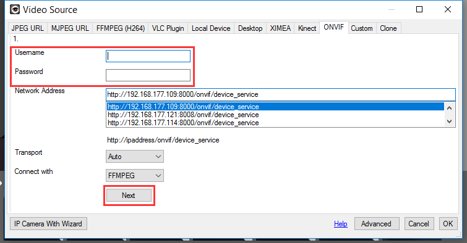Switch to the MJPEG URL tab
The image size is (467, 243).
(x=70, y=28)
